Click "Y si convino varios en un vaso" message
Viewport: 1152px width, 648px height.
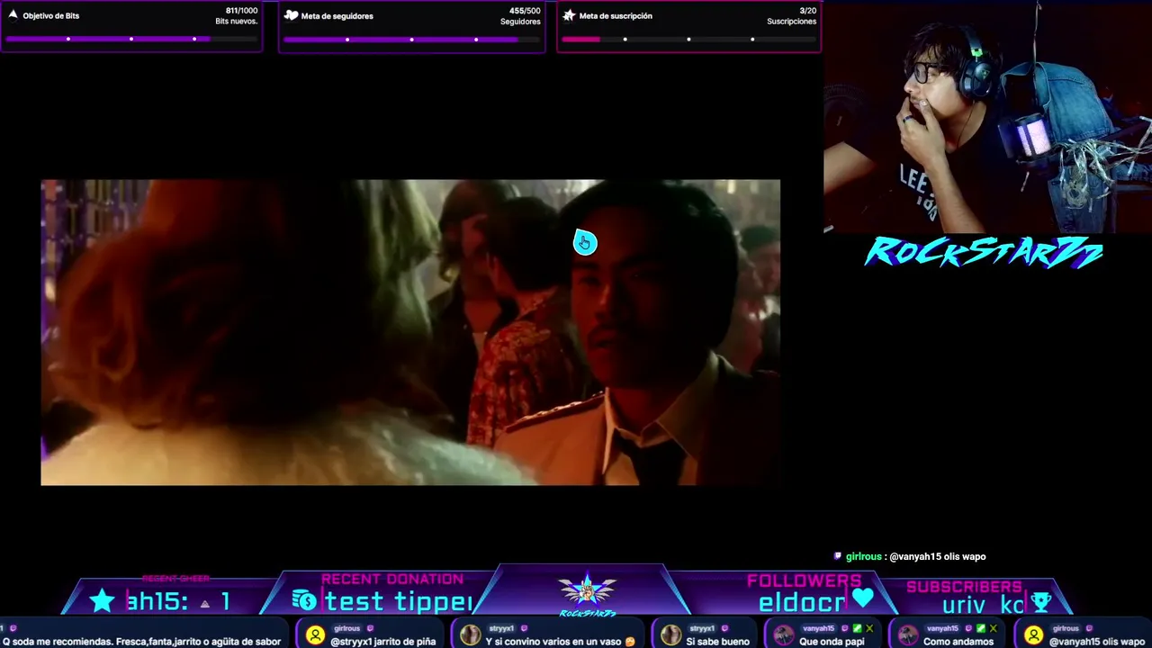coord(561,642)
